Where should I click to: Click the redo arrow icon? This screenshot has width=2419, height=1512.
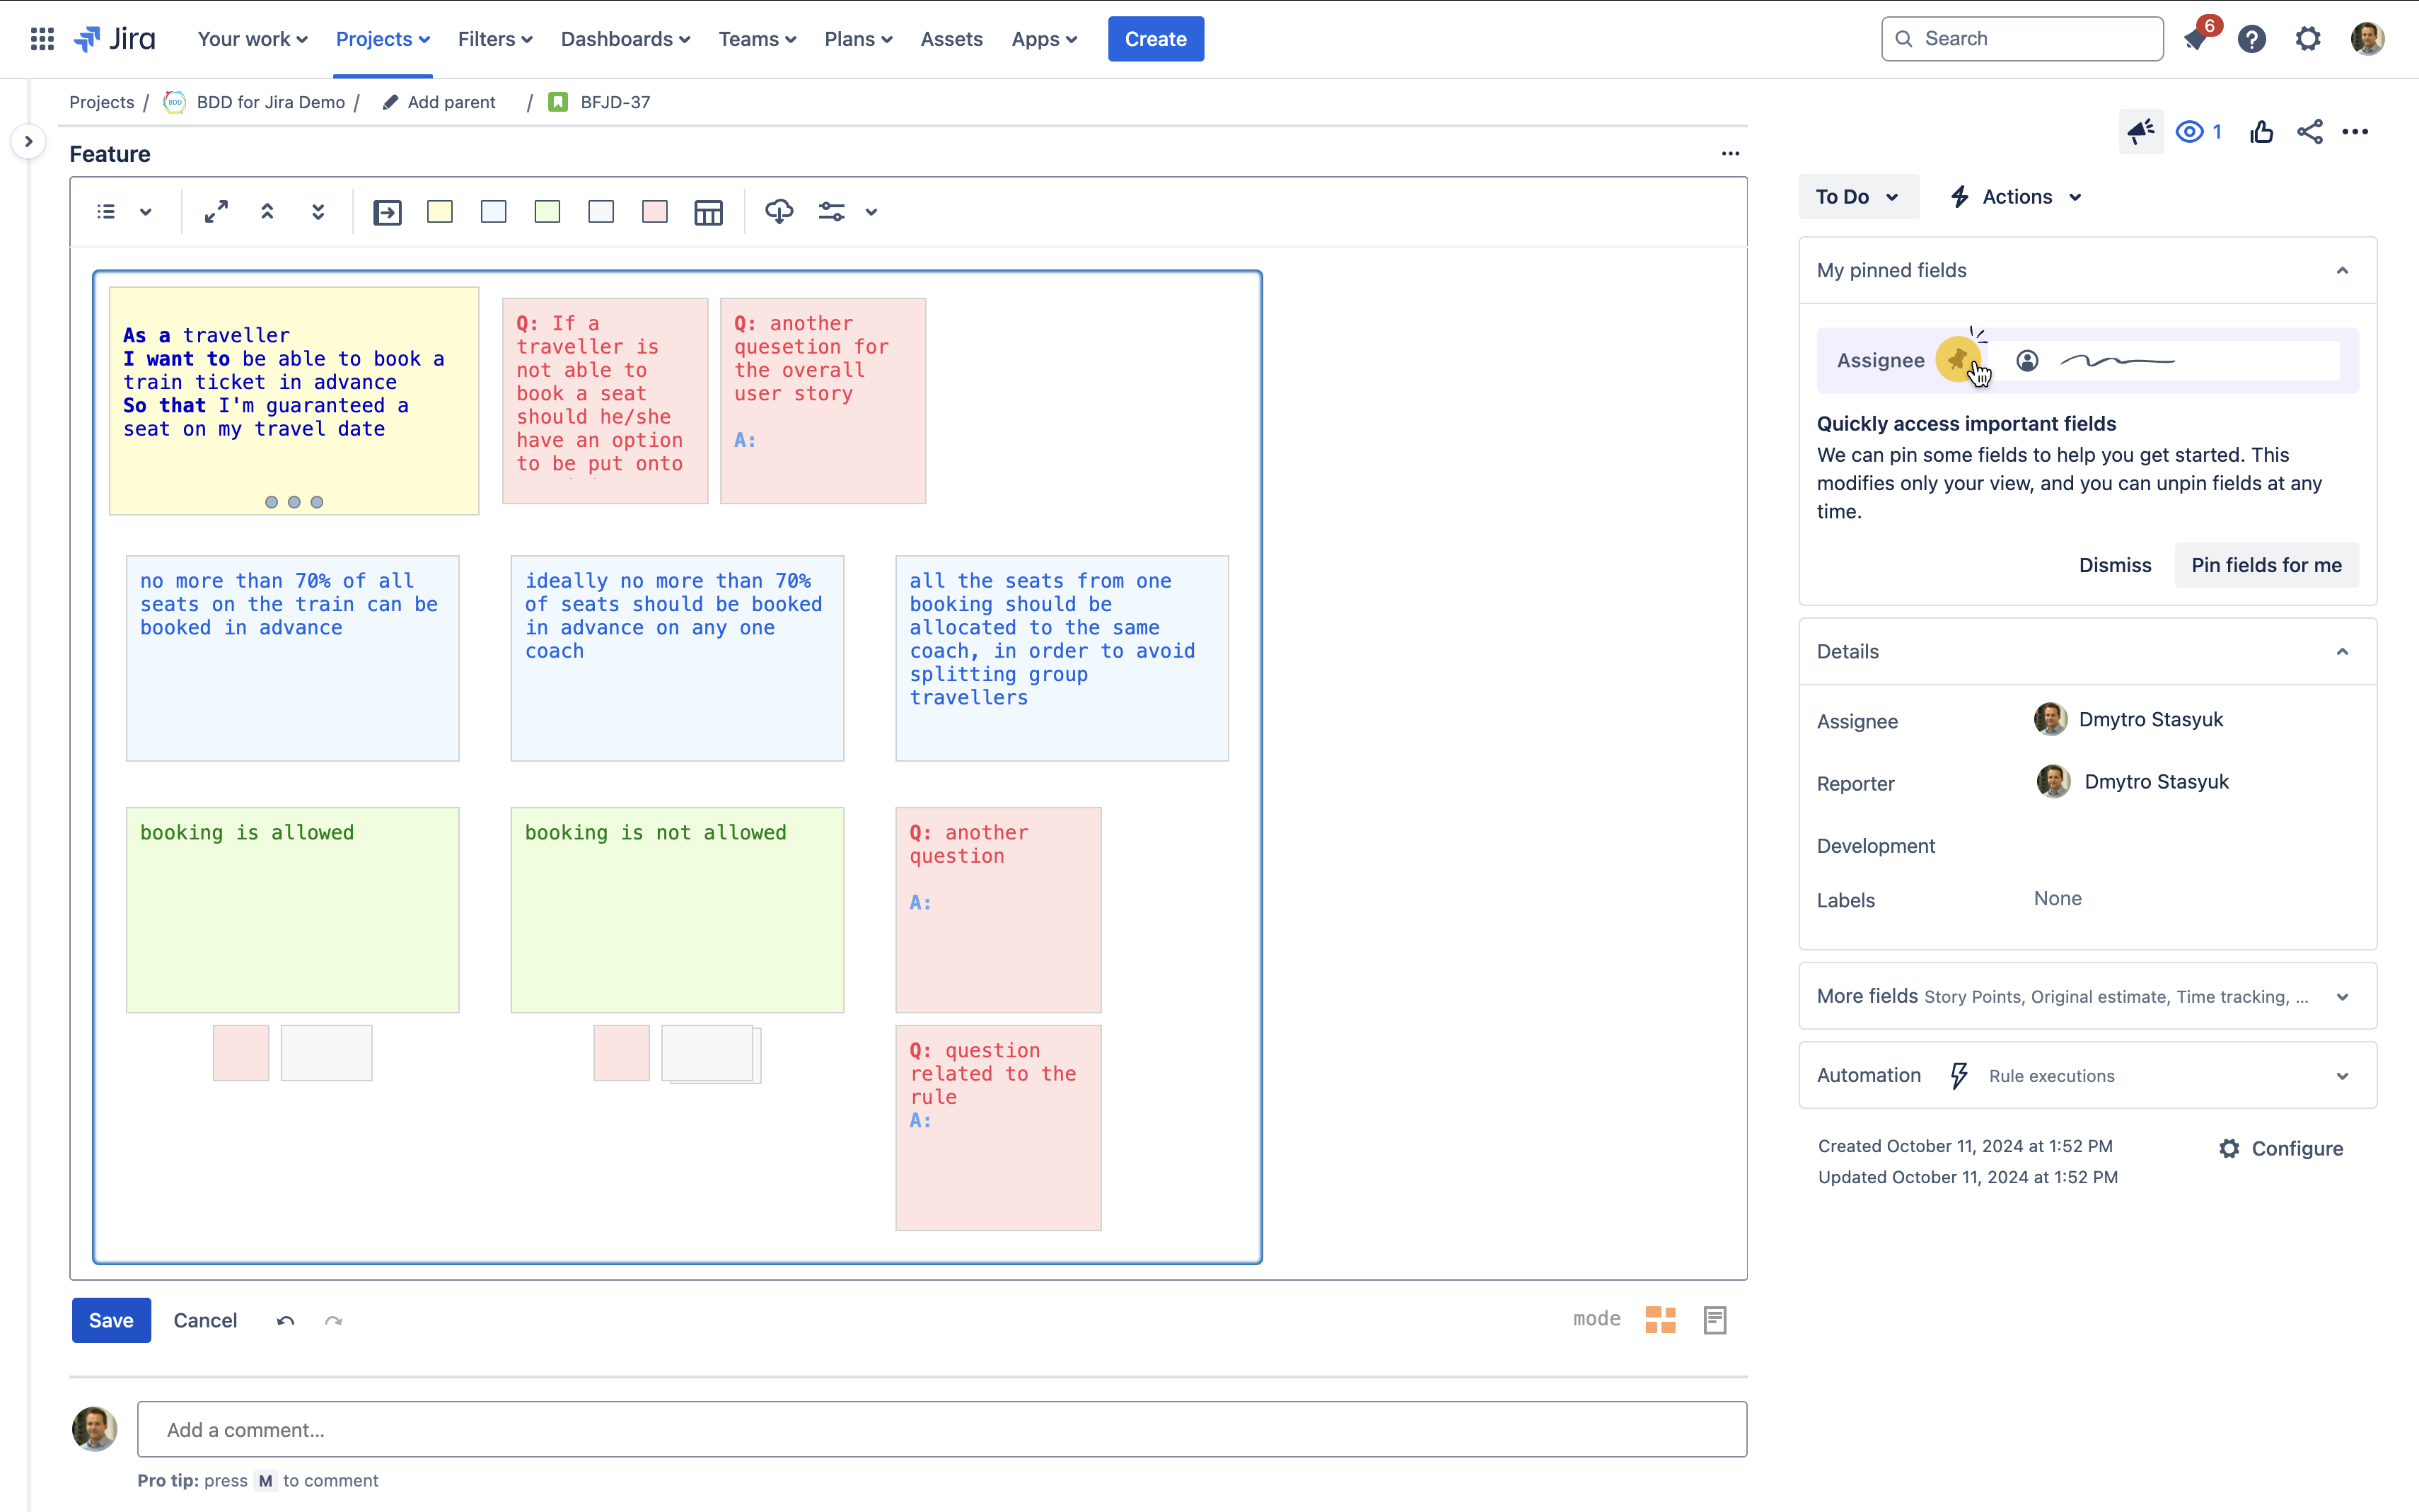tap(334, 1321)
